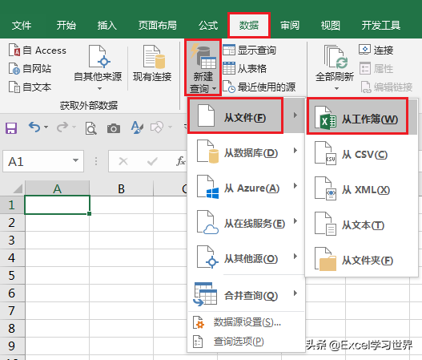Click the Refresh All (全部刷新) icon
The width and height of the screenshot is (422, 360).
(336, 57)
